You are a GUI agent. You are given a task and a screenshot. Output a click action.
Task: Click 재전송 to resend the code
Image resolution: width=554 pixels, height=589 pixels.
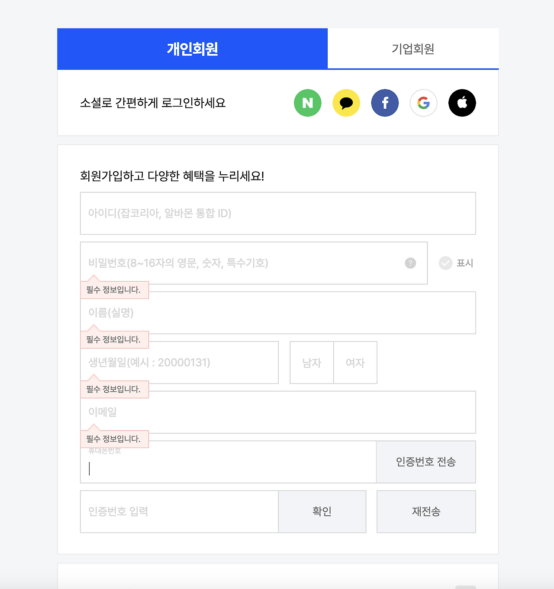[x=426, y=511]
